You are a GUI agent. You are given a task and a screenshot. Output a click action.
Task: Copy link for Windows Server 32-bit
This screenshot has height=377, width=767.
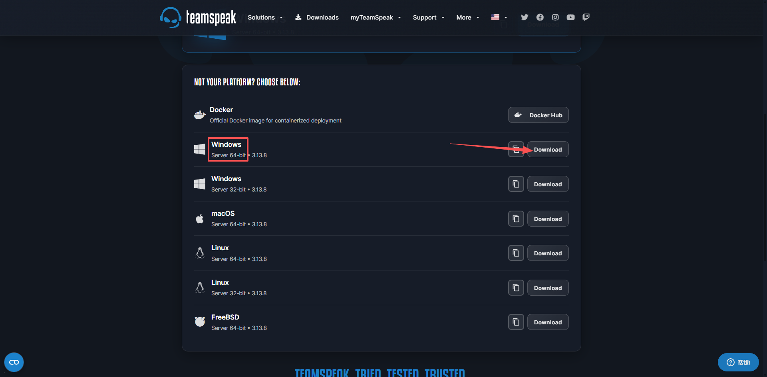(516, 184)
